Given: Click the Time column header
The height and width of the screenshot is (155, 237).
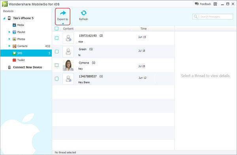Looking at the screenshot, I should click(x=143, y=29).
